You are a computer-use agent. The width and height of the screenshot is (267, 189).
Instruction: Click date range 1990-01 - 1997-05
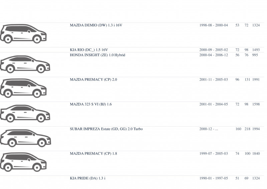click(x=214, y=178)
